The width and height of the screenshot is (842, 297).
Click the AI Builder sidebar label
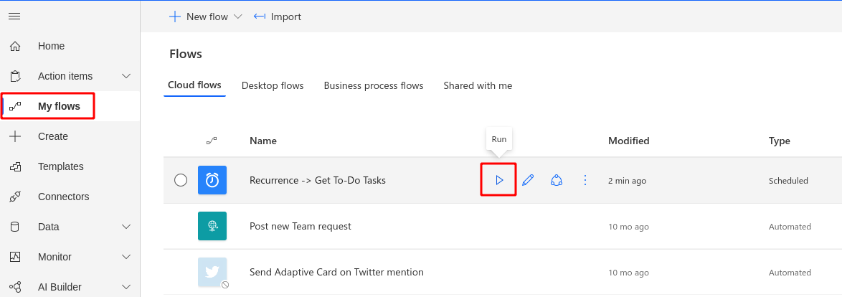[x=61, y=287]
